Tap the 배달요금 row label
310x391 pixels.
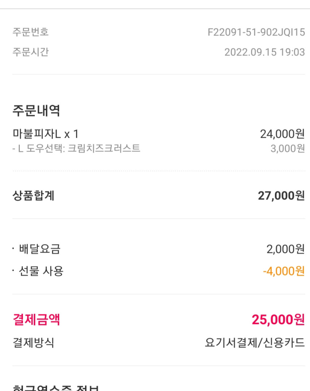40,249
